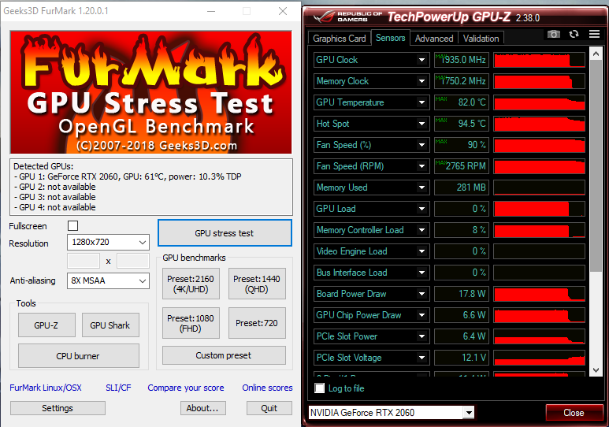
Task: Click the sensors scrollbar down arrow
Action: pos(596,370)
